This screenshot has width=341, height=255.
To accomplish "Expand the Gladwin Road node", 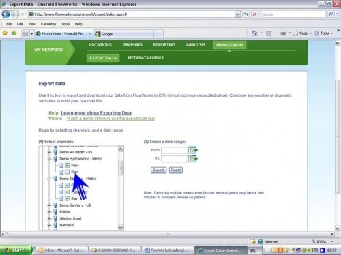I will point(49,218).
